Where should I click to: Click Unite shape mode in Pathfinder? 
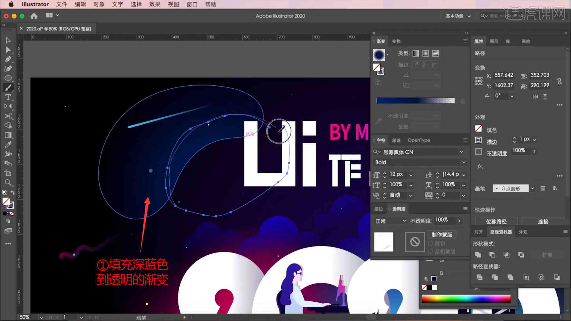click(478, 255)
